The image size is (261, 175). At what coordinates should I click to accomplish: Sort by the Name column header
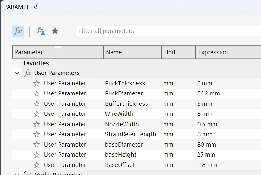click(132, 52)
